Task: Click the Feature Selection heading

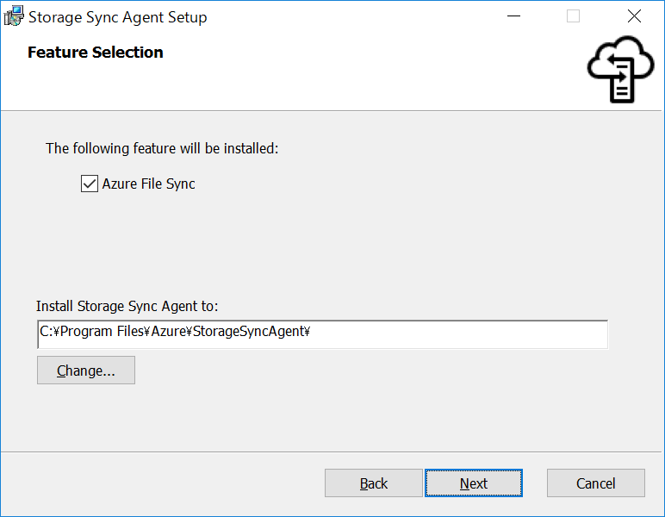Action: pos(95,53)
